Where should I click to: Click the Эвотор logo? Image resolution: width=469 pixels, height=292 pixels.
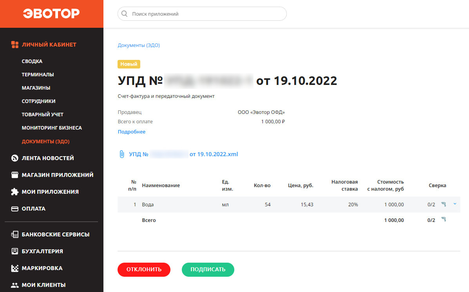pyautogui.click(x=51, y=13)
